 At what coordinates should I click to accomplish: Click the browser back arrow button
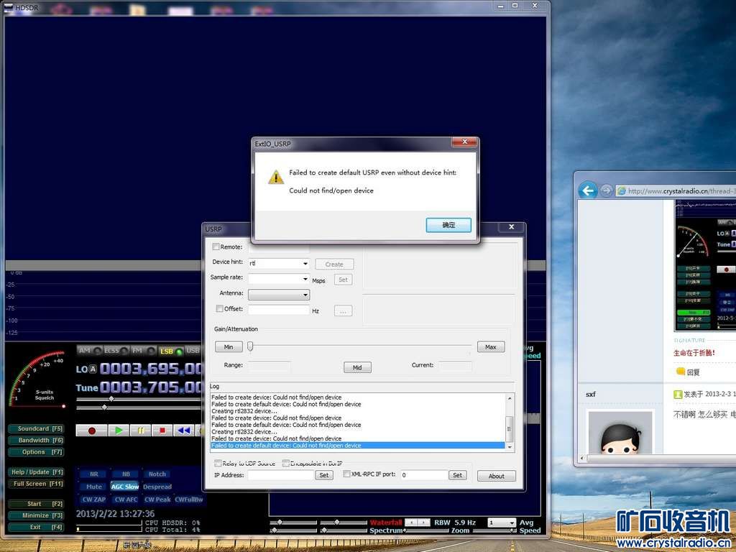tap(588, 190)
